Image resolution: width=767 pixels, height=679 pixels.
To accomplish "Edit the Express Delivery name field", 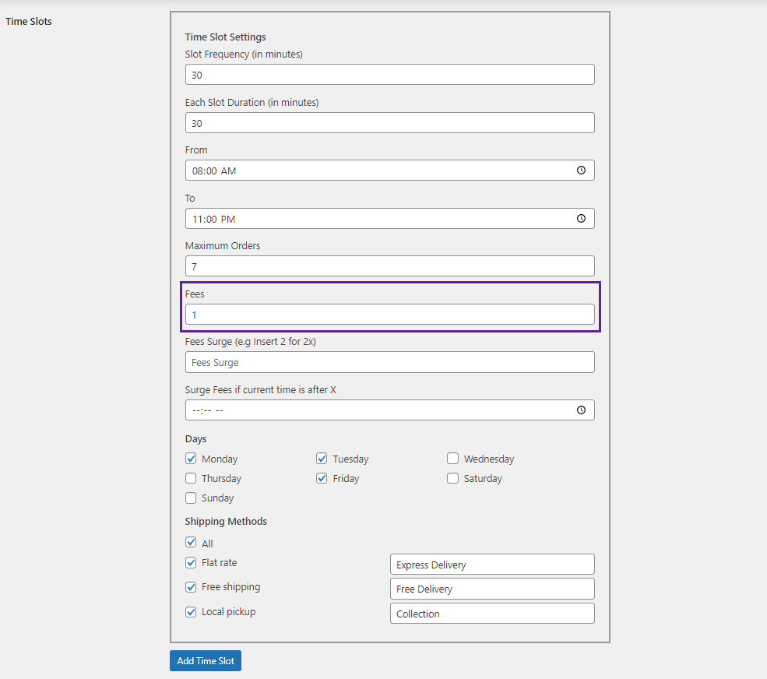I will coord(492,565).
